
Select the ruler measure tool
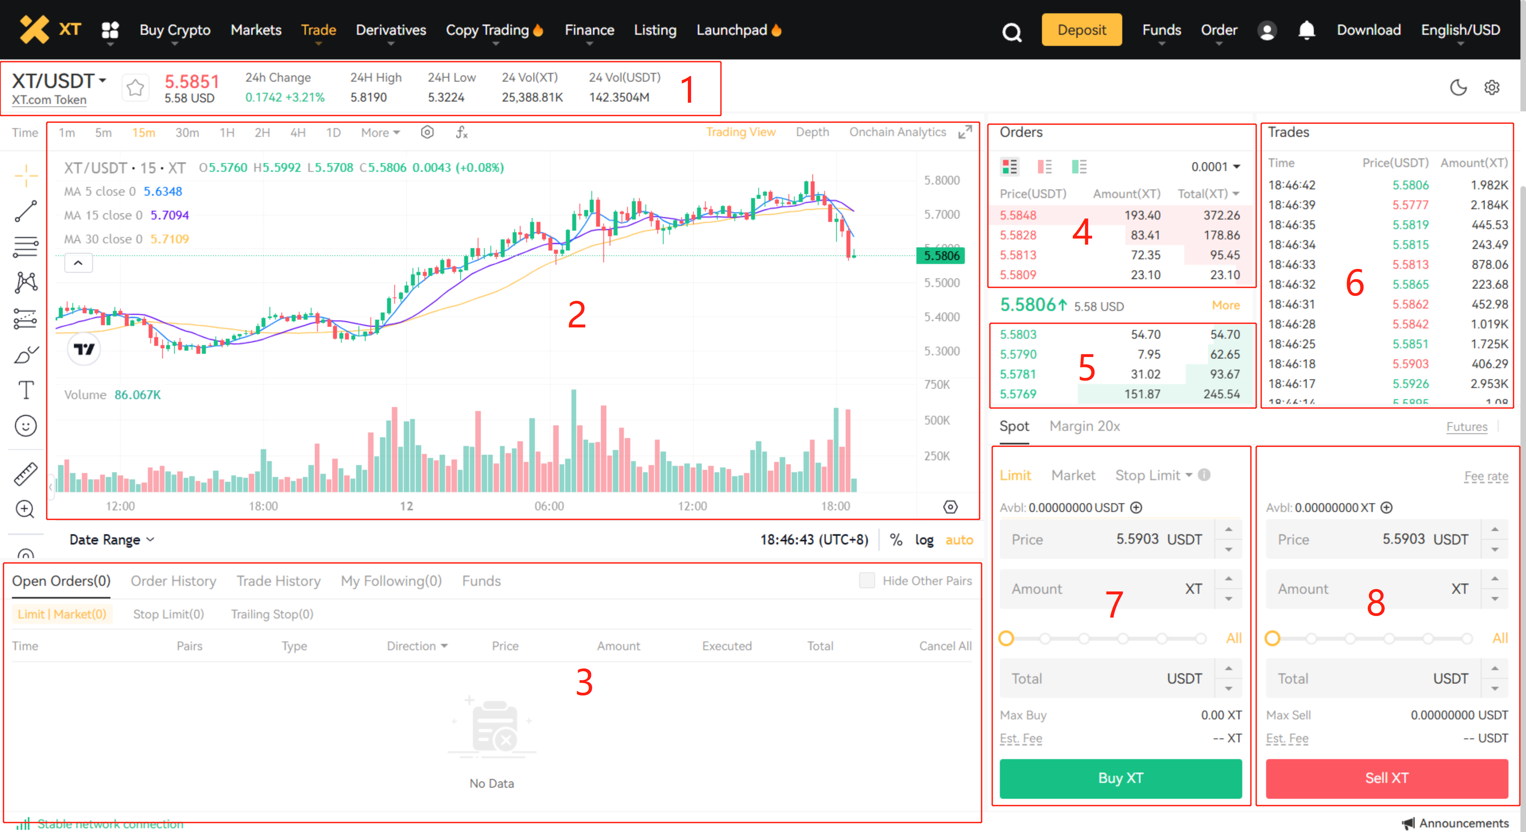click(x=26, y=474)
